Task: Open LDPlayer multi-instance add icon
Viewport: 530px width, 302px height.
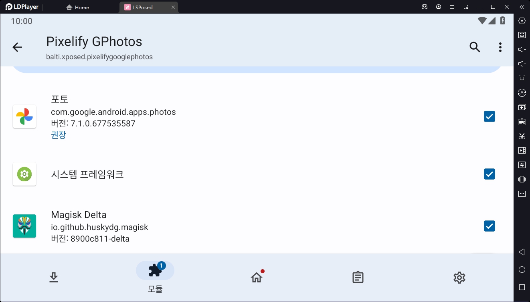Action: (522, 107)
